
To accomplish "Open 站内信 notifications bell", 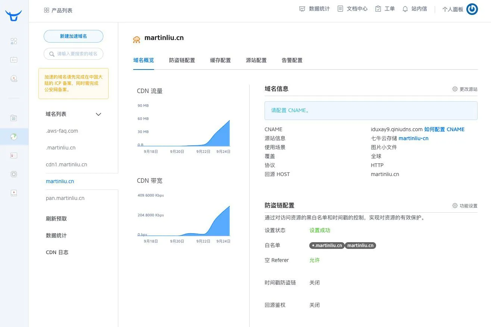I will point(415,9).
